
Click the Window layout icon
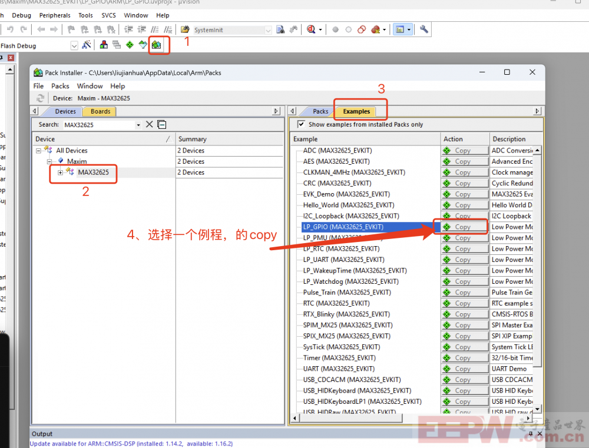tap(400, 29)
